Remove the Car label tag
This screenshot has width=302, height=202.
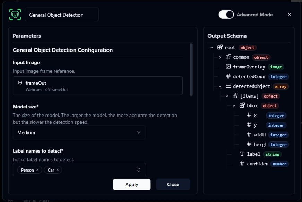pyautogui.click(x=58, y=170)
